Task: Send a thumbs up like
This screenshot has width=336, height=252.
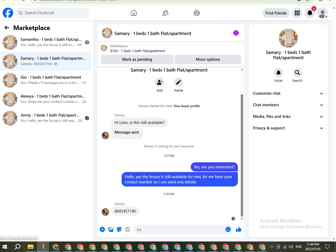Action: pos(239,229)
